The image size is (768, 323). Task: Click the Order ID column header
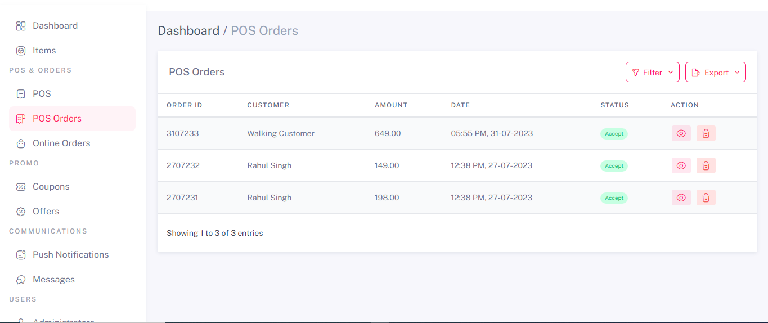pyautogui.click(x=185, y=105)
